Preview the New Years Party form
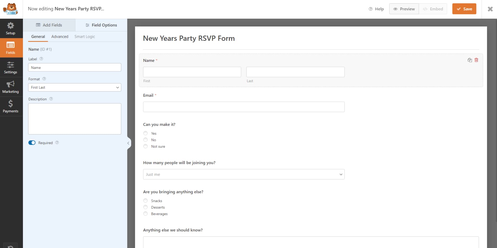497x248 pixels. (404, 9)
